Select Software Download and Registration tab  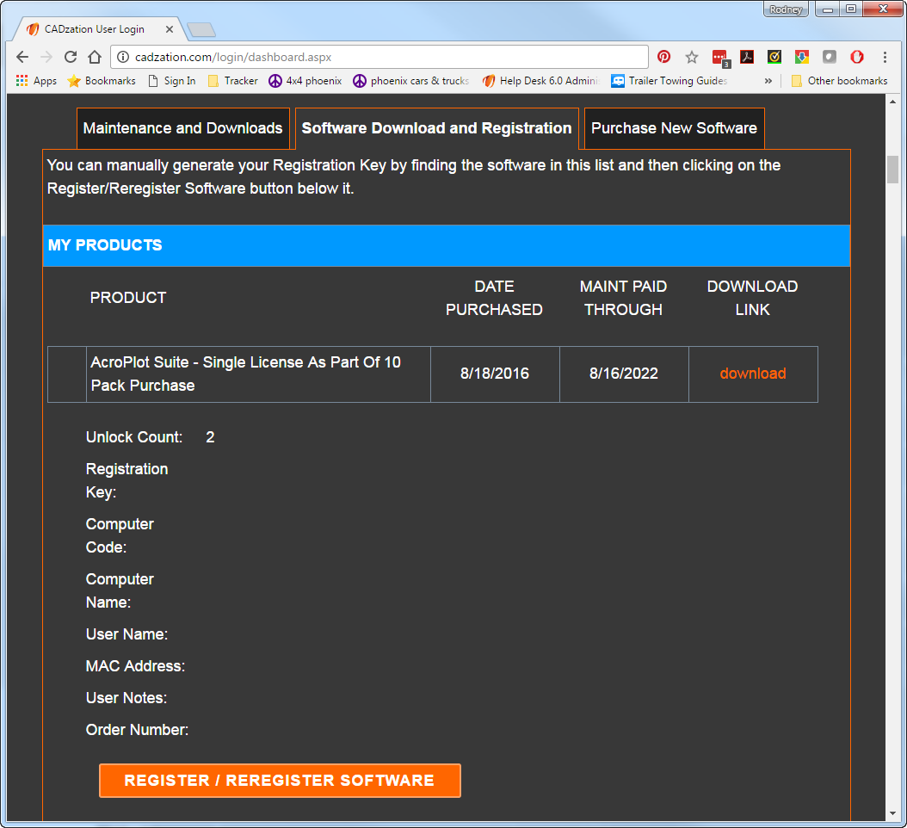pos(437,128)
